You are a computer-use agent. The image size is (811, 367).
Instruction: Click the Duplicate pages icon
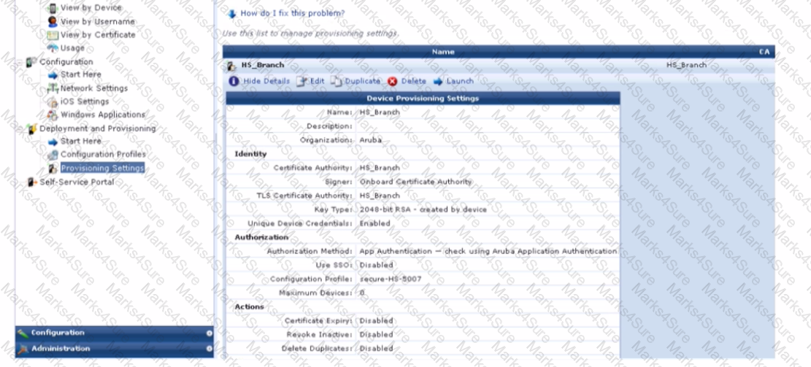tap(337, 81)
